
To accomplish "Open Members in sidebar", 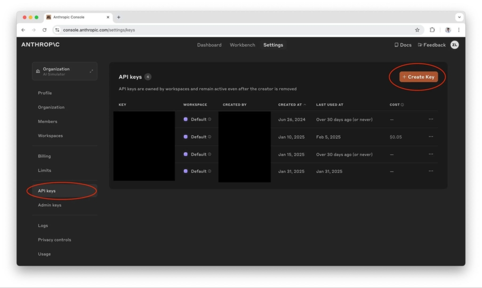I will coord(48,122).
